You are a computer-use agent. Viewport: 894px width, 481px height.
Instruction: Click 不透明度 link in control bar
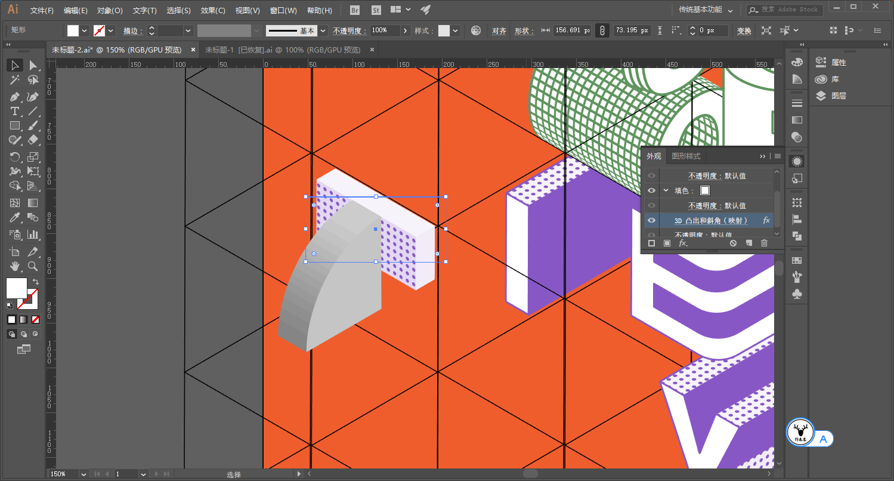(349, 30)
